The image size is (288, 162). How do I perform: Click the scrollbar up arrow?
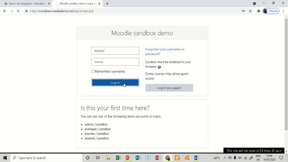pyautogui.click(x=286, y=17)
